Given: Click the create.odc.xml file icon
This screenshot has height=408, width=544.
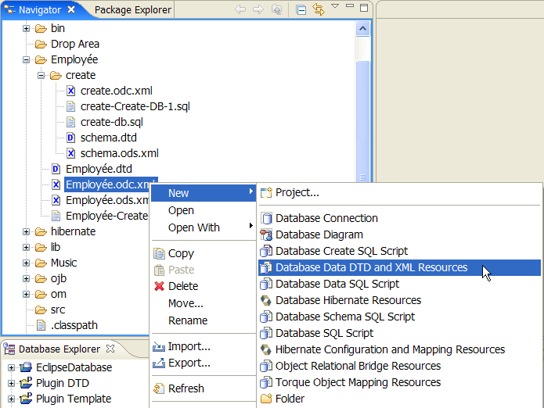Looking at the screenshot, I should pyautogui.click(x=71, y=91).
